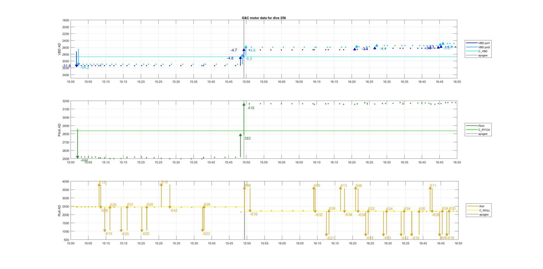Click the '-632' roll data label
This screenshot has width=543, height=269.
(x=319, y=215)
